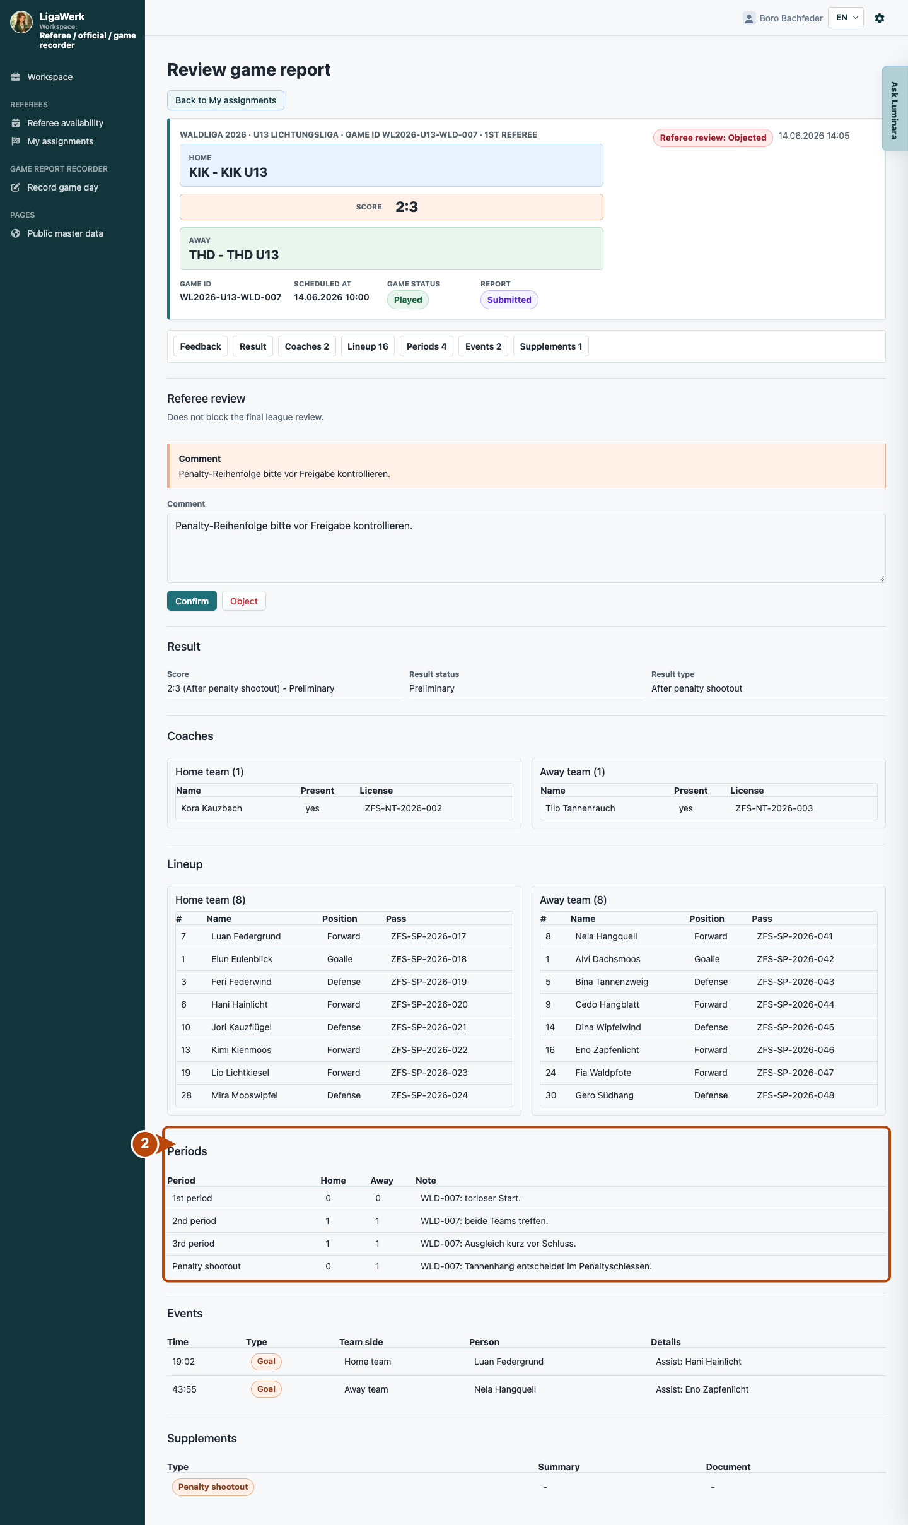Click the Penalty shootout period row label
908x1525 pixels.
[206, 1266]
